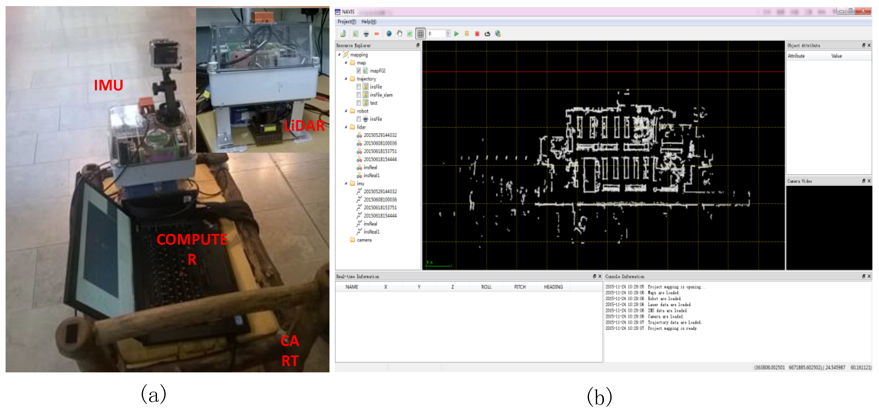Collapse the trajectory folder node
The image size is (879, 412).
(346, 79)
